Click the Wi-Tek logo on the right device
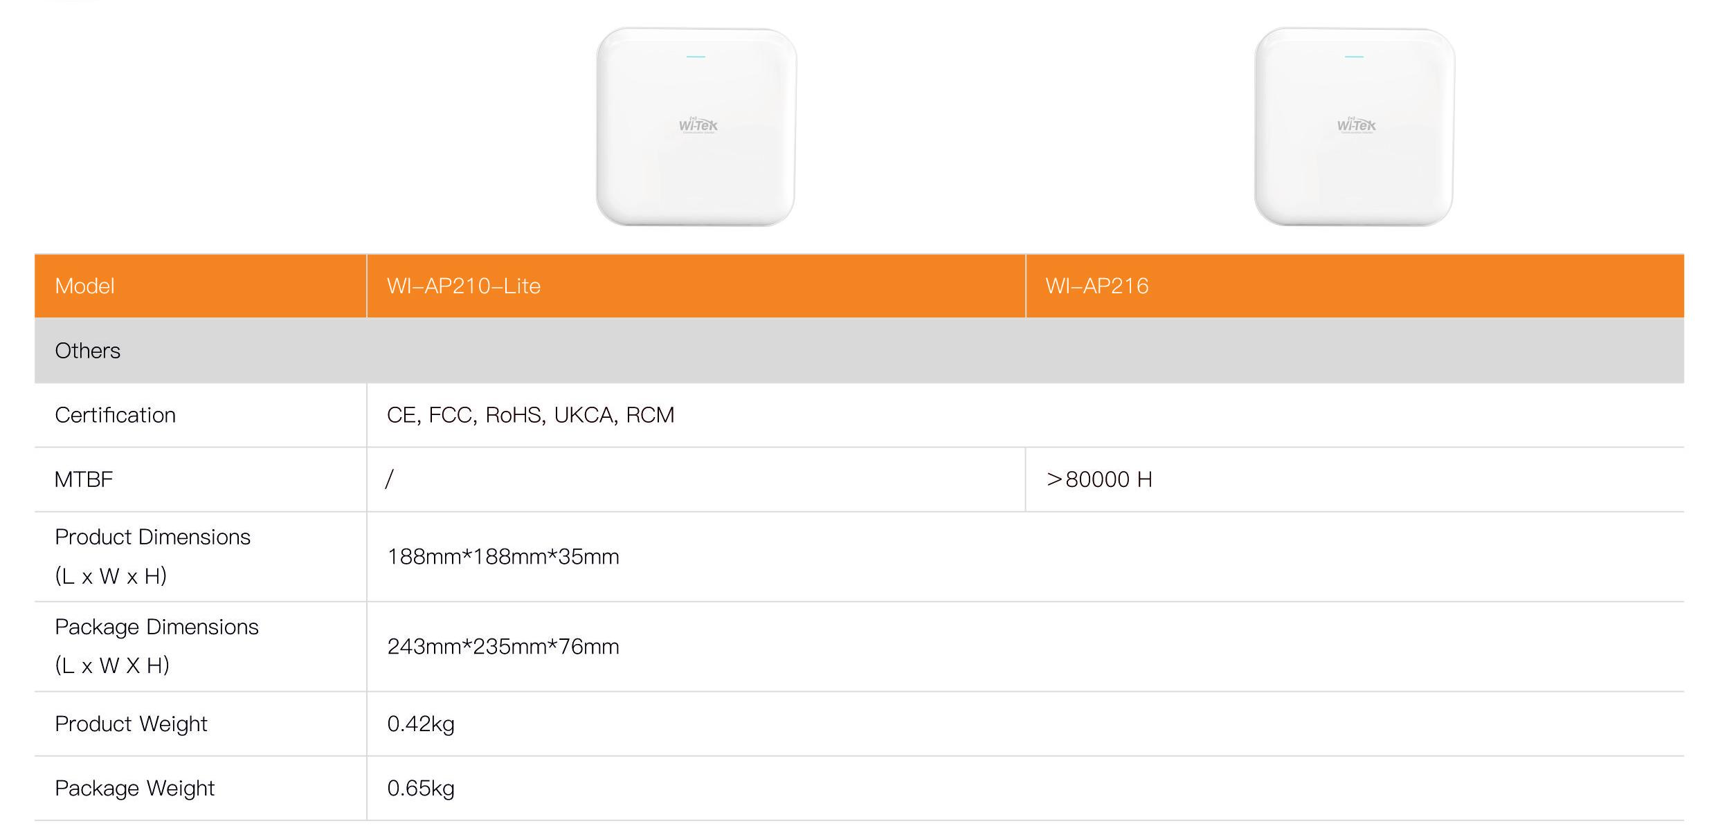The height and width of the screenshot is (828, 1718). pos(1356,125)
